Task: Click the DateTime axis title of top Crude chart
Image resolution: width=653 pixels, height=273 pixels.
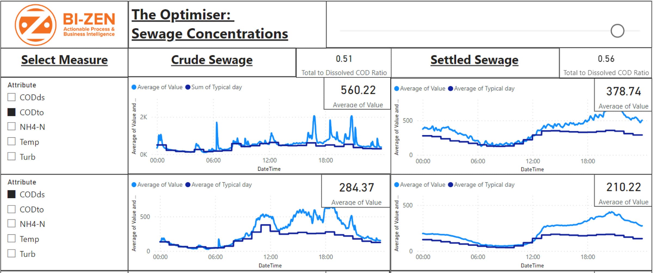Action: pos(269,169)
